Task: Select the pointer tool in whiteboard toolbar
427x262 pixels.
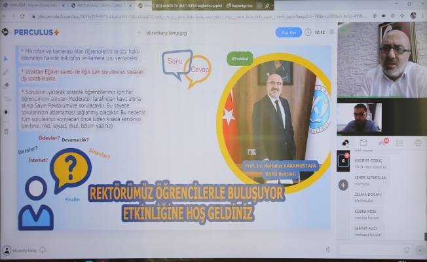Action: coord(7,60)
